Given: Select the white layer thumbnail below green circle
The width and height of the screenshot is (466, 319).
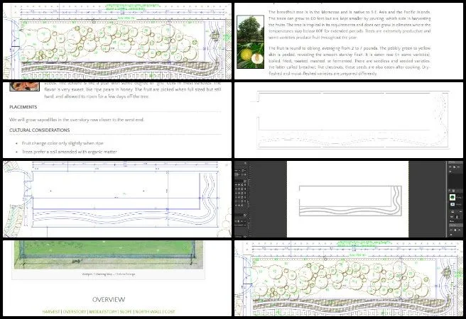Looking at the screenshot, I should click(x=453, y=205).
